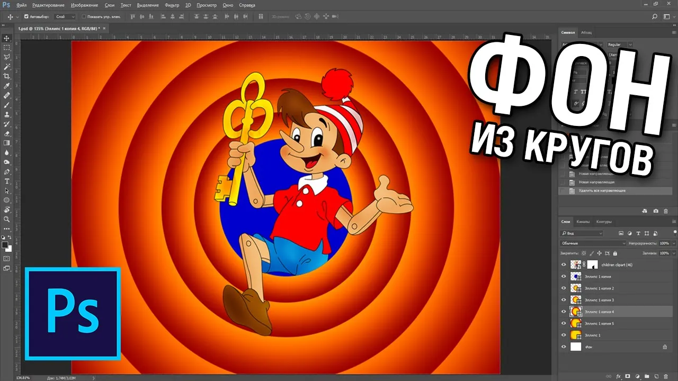
Task: Select the Crop tool
Action: (7, 76)
